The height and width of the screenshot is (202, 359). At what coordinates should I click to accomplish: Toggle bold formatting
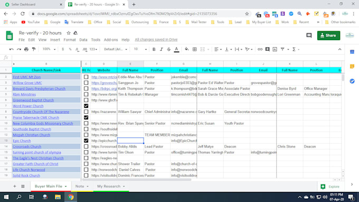point(154,49)
